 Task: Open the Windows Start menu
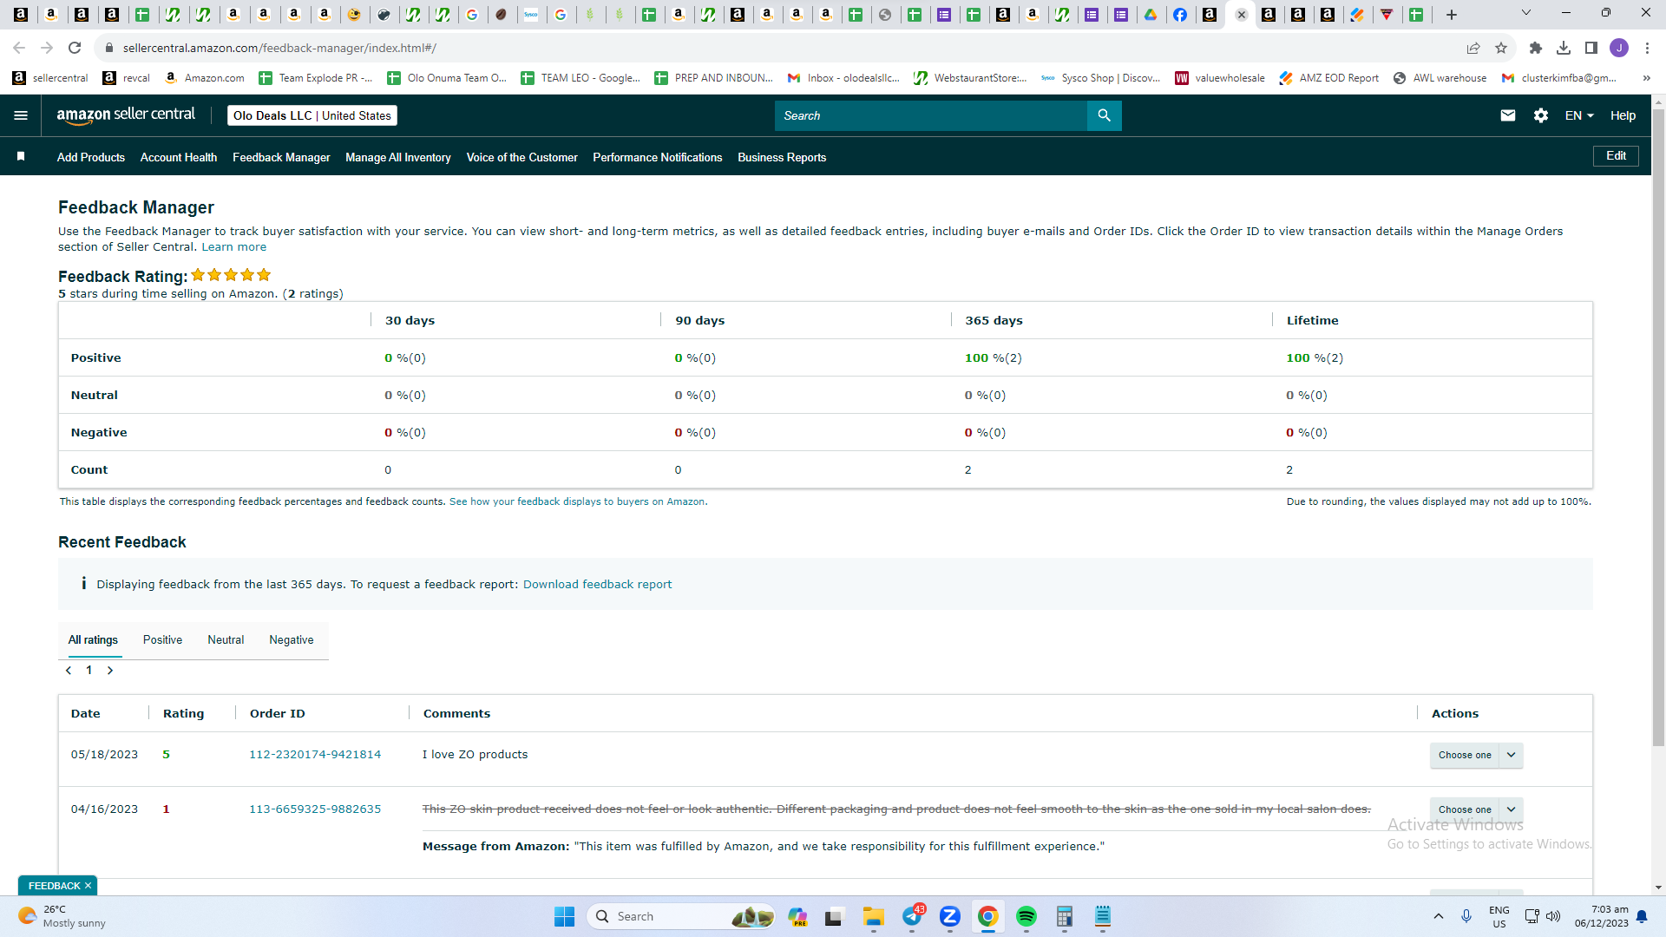pyautogui.click(x=564, y=916)
